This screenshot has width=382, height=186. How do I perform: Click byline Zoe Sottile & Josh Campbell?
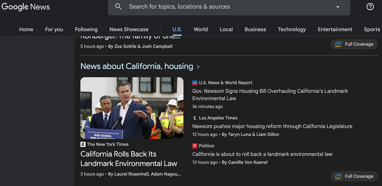coord(140,46)
